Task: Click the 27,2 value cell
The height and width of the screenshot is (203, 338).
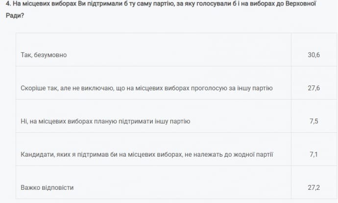Action: pyautogui.click(x=314, y=187)
